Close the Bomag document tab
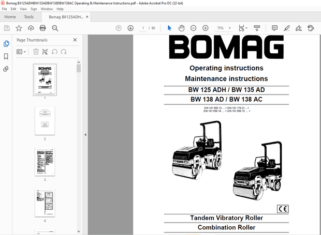This screenshot has width=321, height=235. (87, 17)
